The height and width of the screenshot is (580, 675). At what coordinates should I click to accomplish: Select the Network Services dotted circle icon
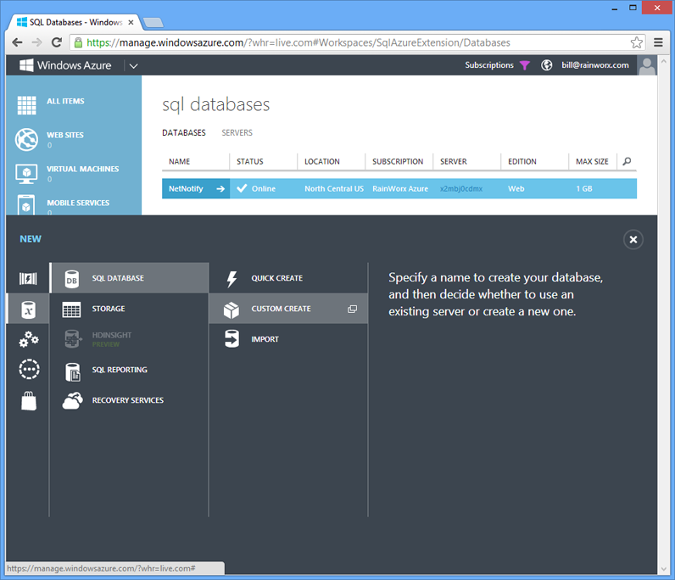coord(29,369)
